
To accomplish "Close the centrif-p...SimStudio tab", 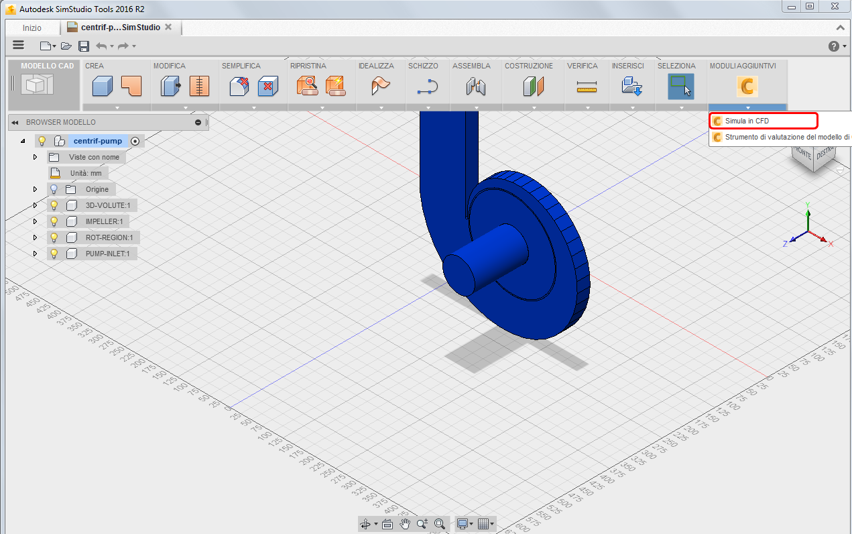I will click(x=168, y=28).
